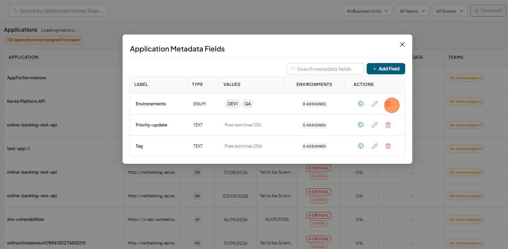Click No team assigned badge for AppForServicenow

tap(466, 78)
